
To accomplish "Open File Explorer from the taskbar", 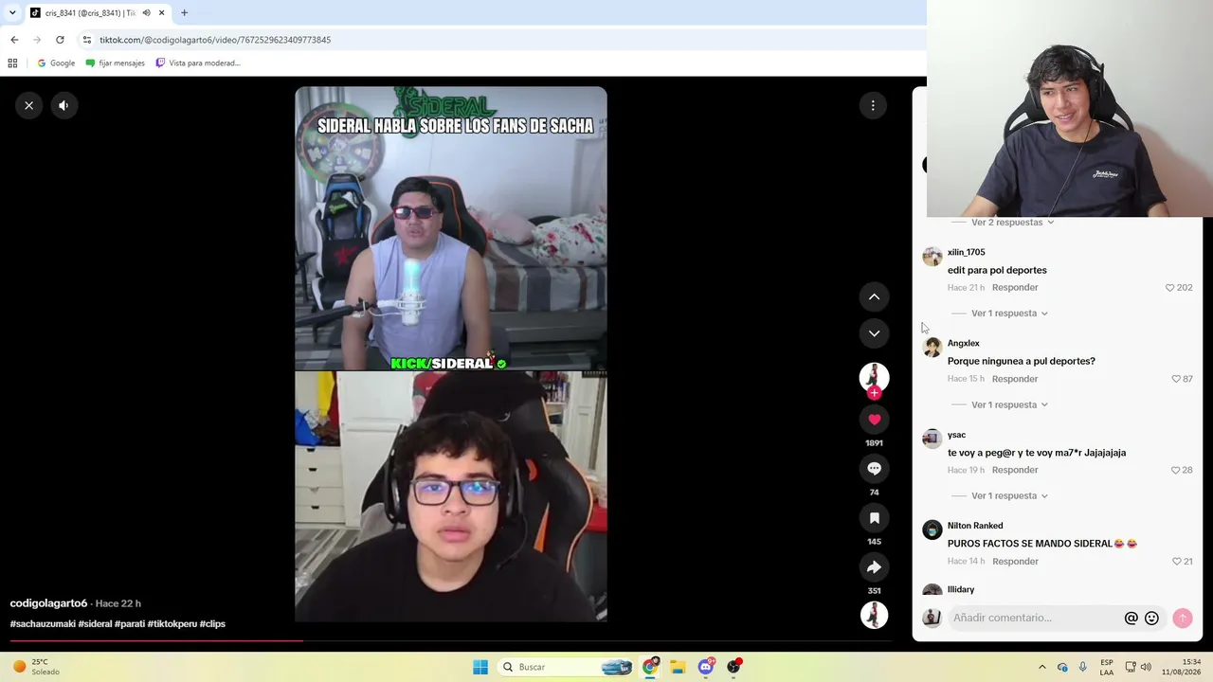I will [678, 667].
